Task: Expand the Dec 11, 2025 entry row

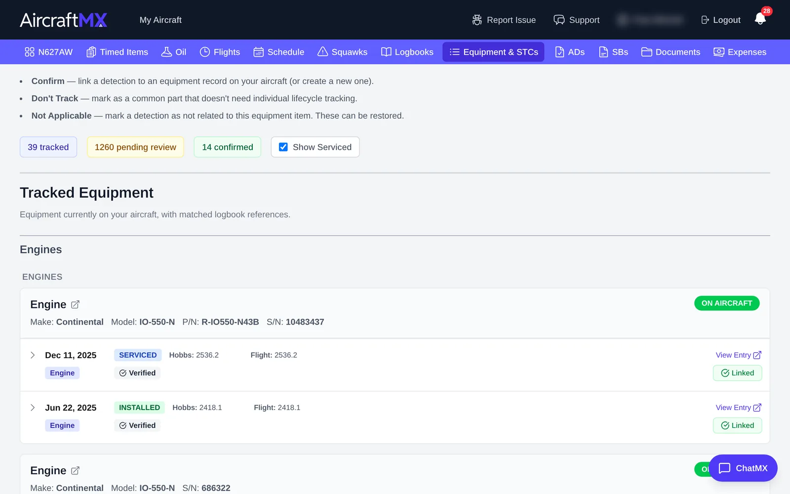Action: (x=33, y=355)
